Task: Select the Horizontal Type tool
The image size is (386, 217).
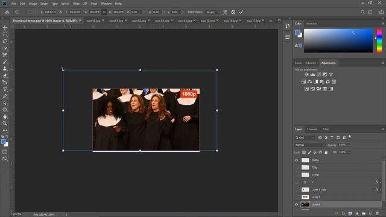Action: click(x=5, y=89)
